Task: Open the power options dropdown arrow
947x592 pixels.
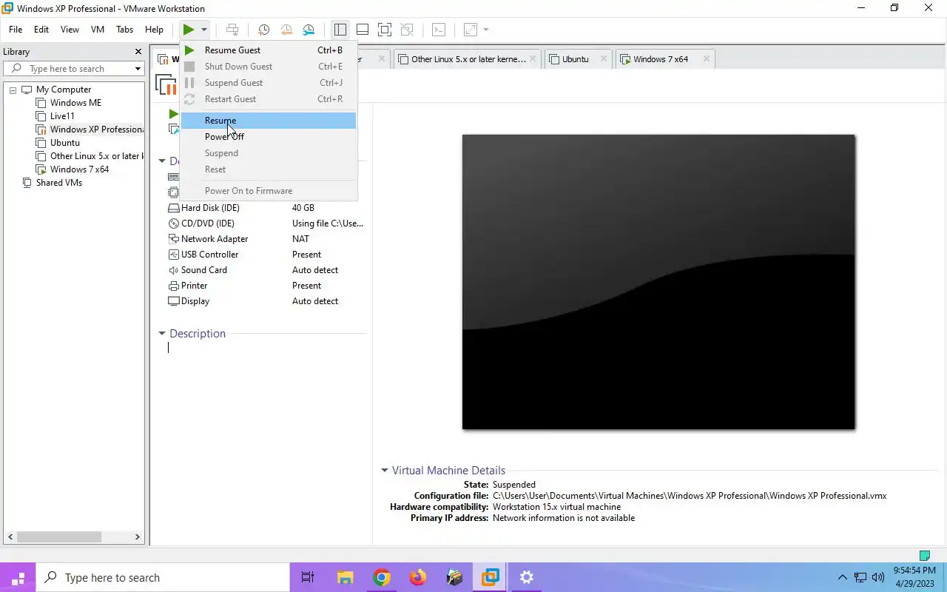Action: coord(203,30)
